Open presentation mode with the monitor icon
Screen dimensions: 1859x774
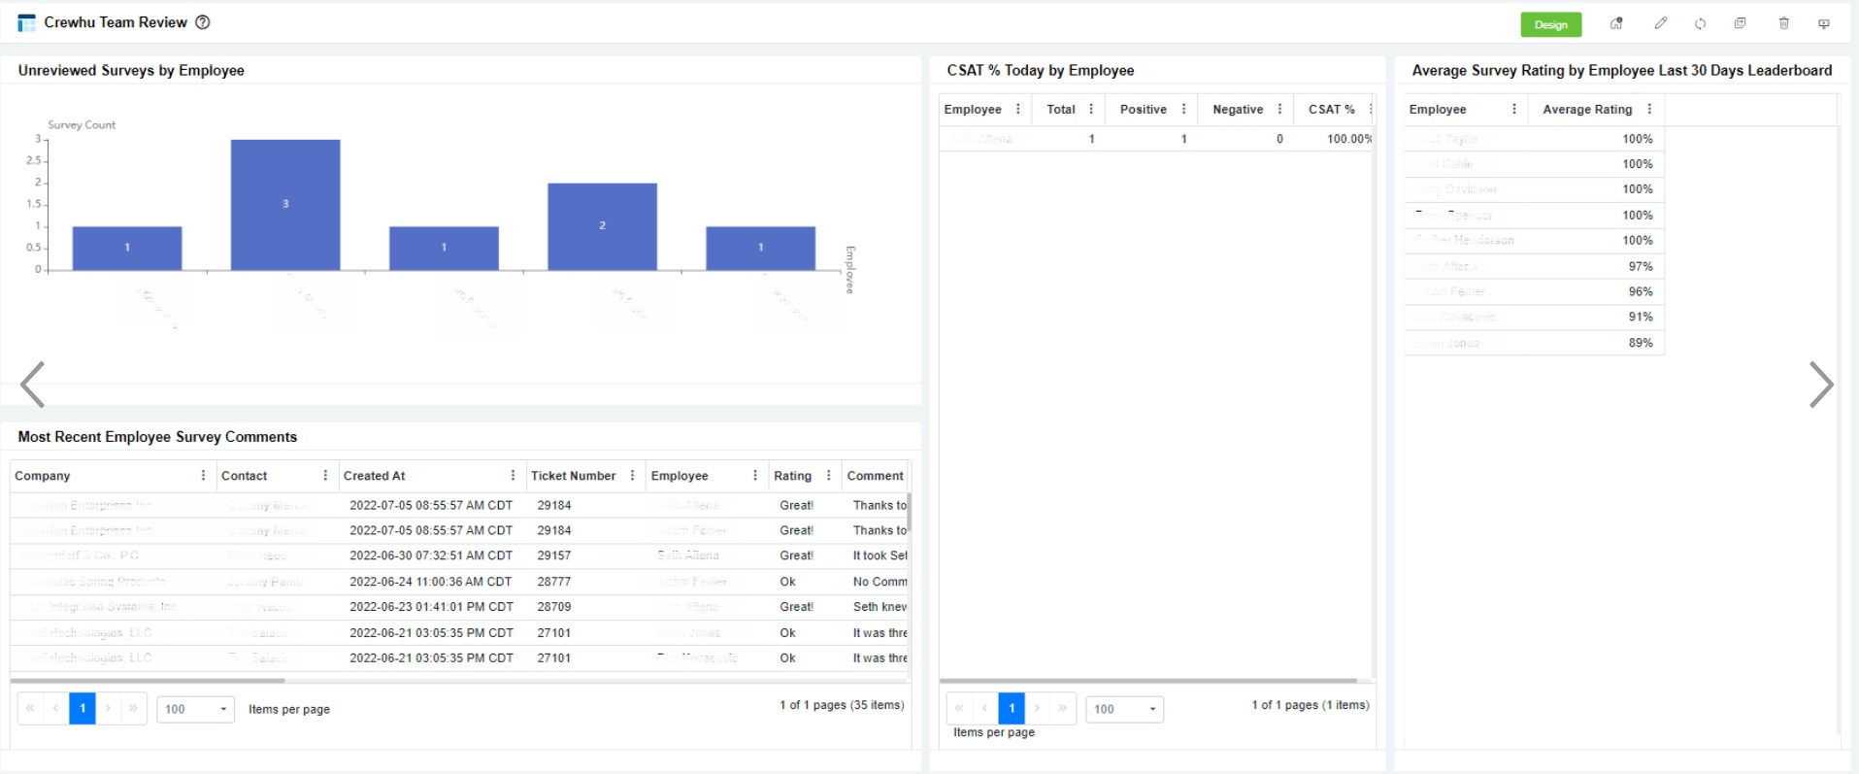click(1824, 24)
